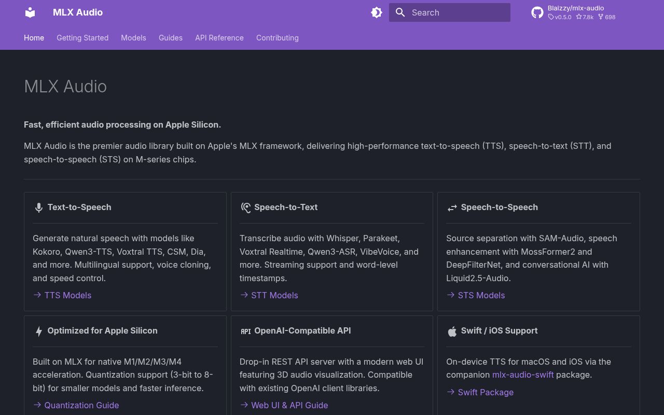This screenshot has width=664, height=415.
Task: Open the GitHub repository icon
Action: (537, 12)
